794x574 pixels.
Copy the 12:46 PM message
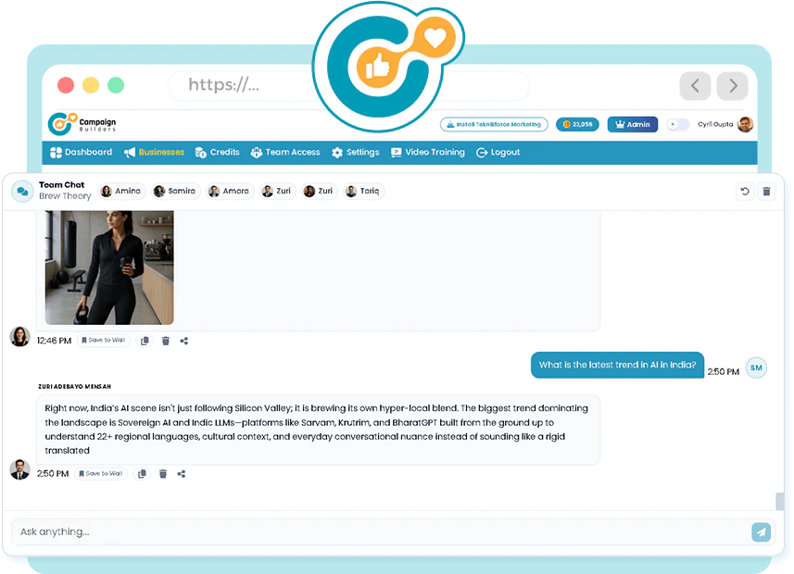pyautogui.click(x=145, y=341)
